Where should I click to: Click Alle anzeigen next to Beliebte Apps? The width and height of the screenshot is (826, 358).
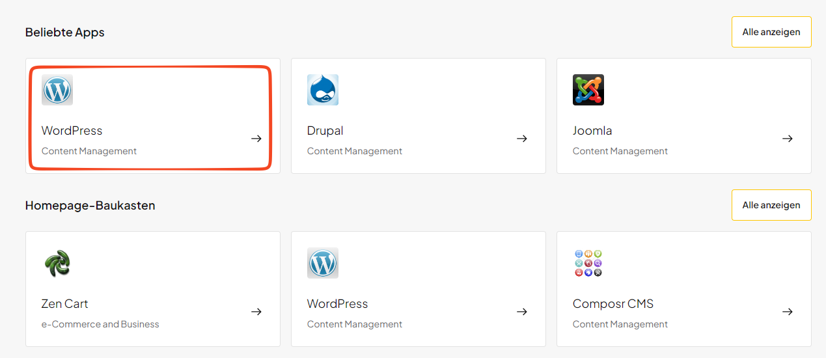click(x=771, y=32)
